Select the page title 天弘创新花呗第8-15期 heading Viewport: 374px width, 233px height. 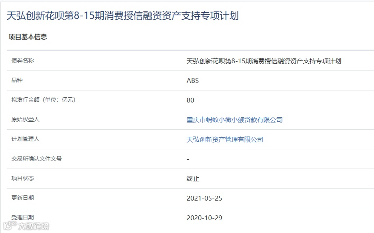pyautogui.click(x=122, y=16)
